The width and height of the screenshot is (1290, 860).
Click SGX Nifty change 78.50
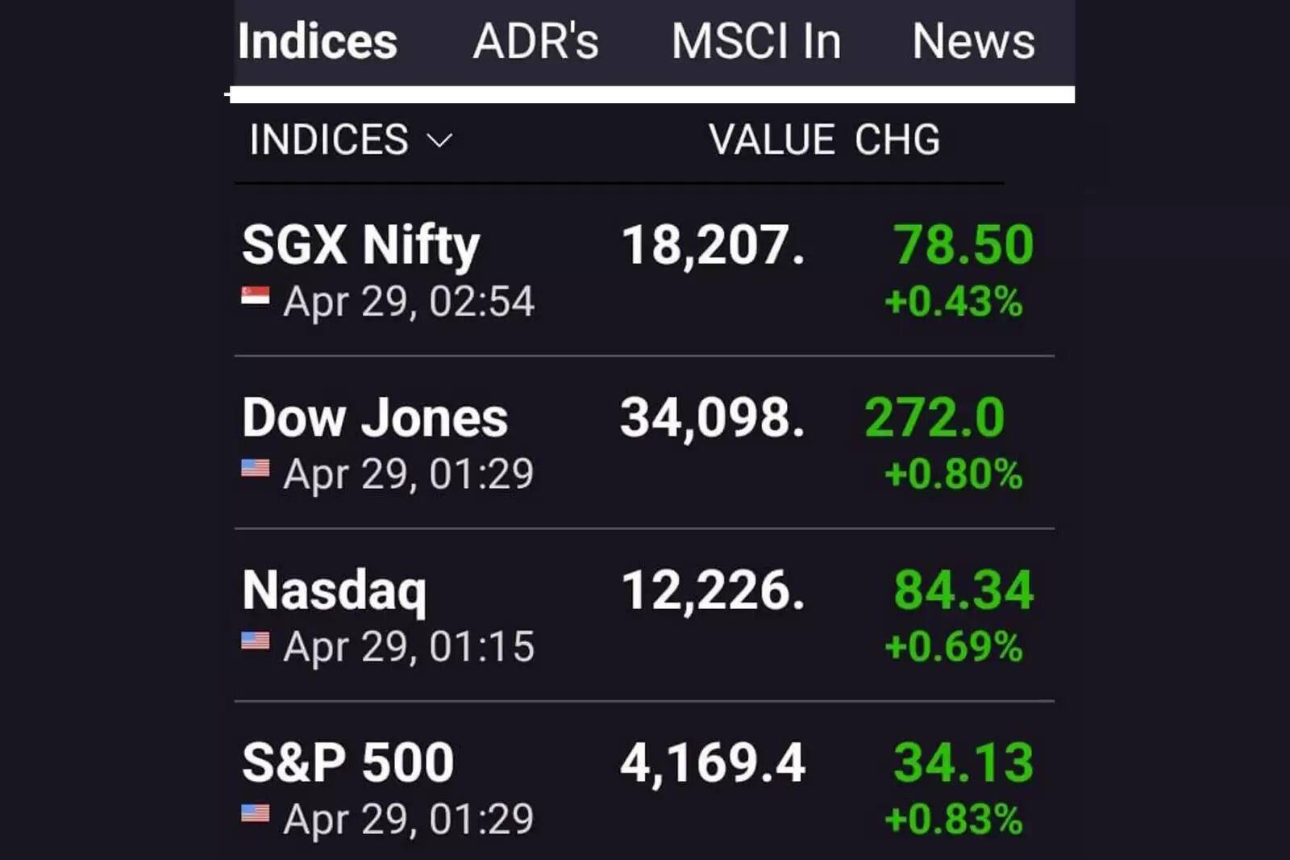coord(963,245)
